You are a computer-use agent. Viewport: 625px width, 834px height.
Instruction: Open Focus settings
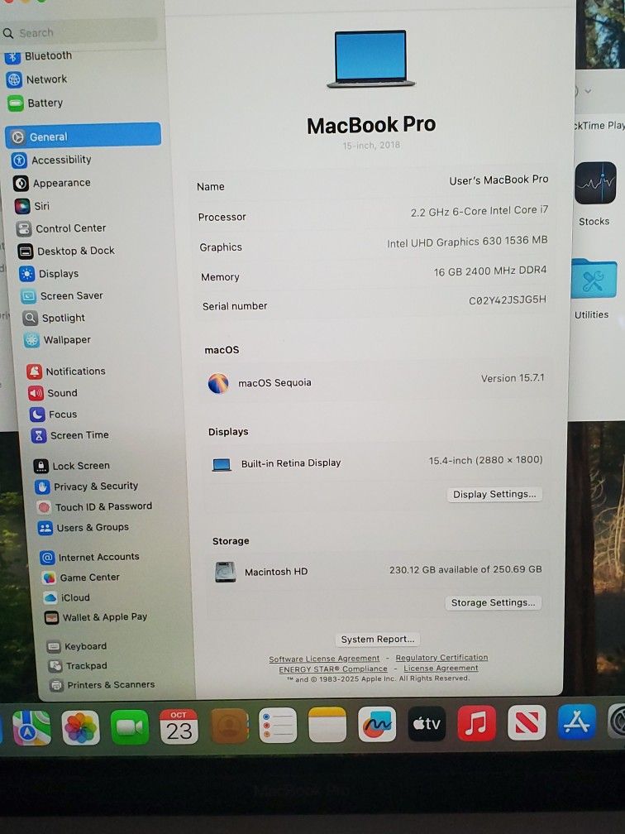(x=54, y=415)
